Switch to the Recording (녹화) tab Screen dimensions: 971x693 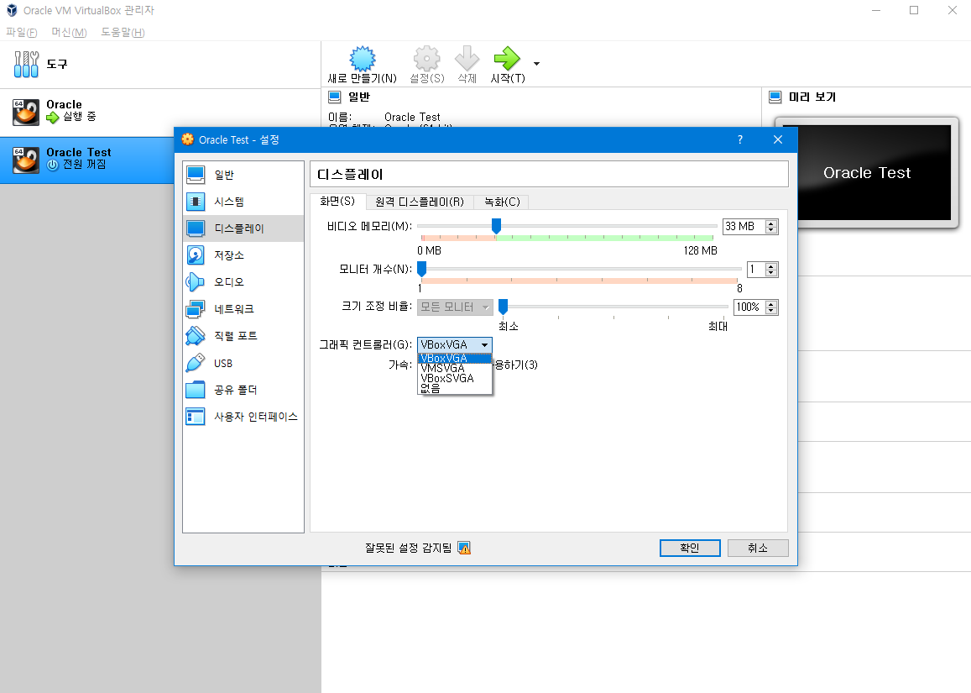[502, 202]
